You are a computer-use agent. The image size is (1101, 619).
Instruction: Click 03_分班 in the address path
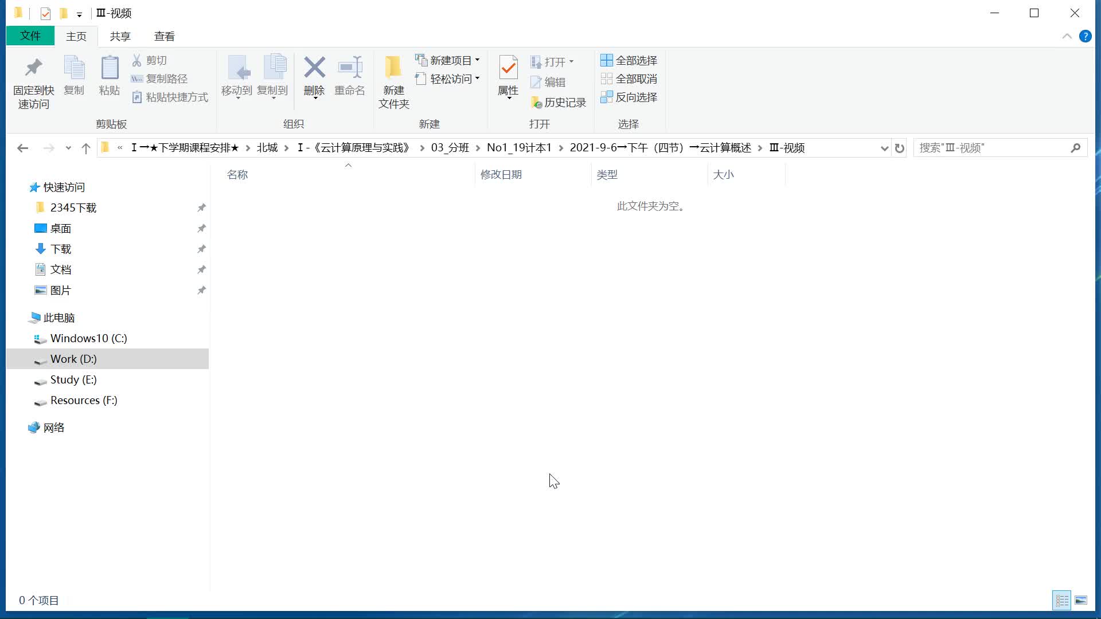click(x=450, y=148)
